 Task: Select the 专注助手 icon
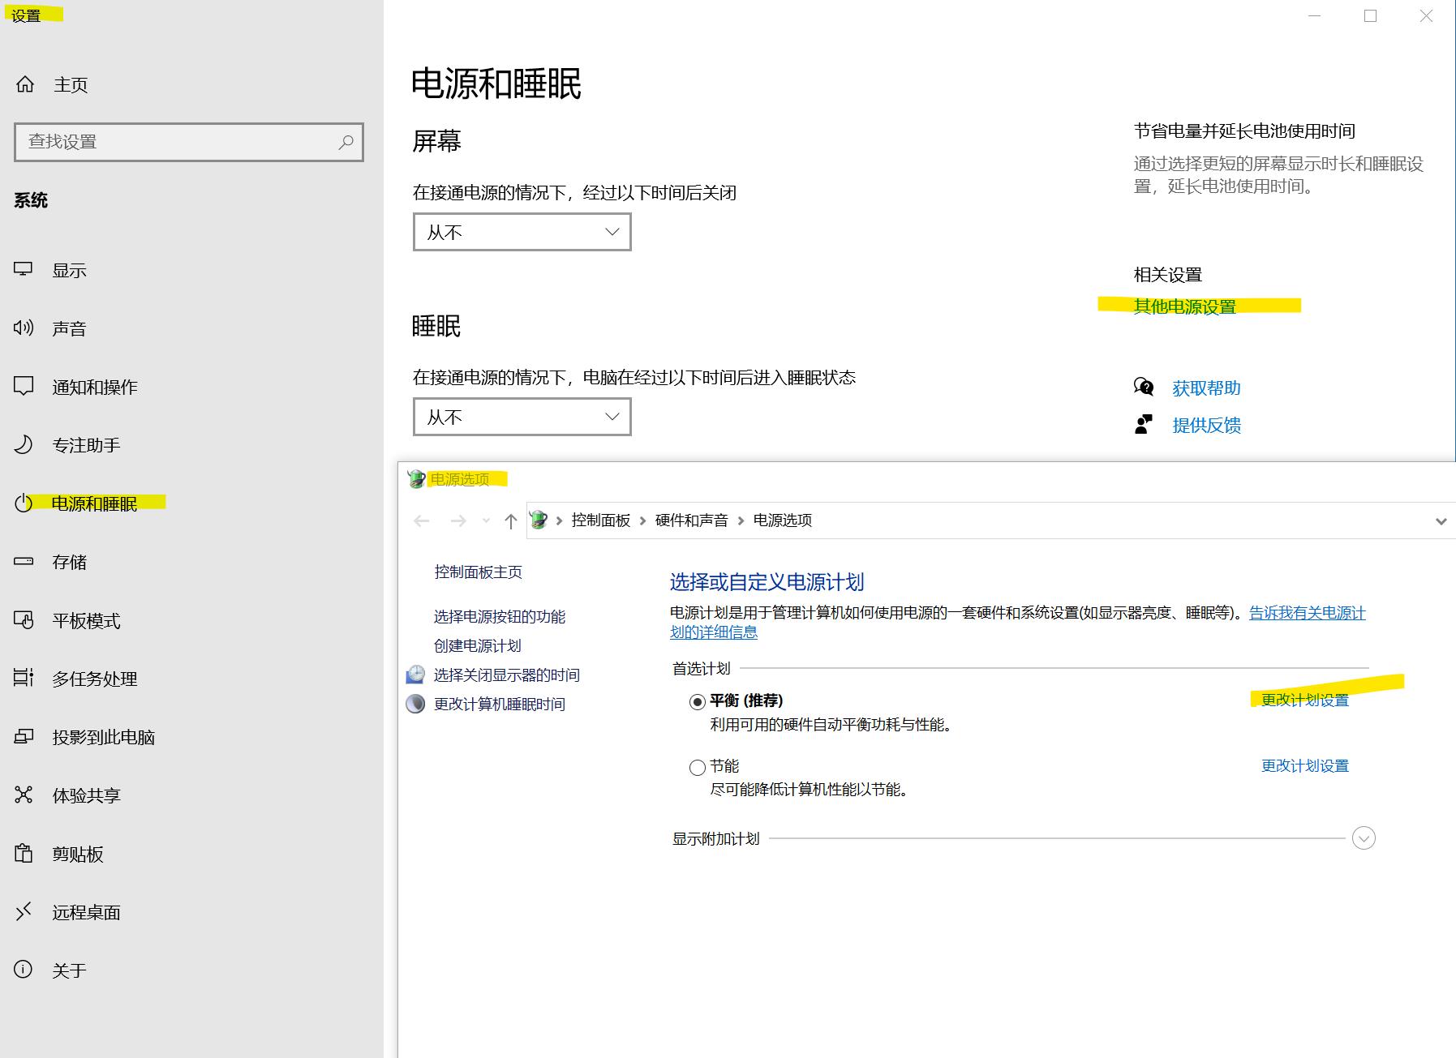tap(24, 444)
